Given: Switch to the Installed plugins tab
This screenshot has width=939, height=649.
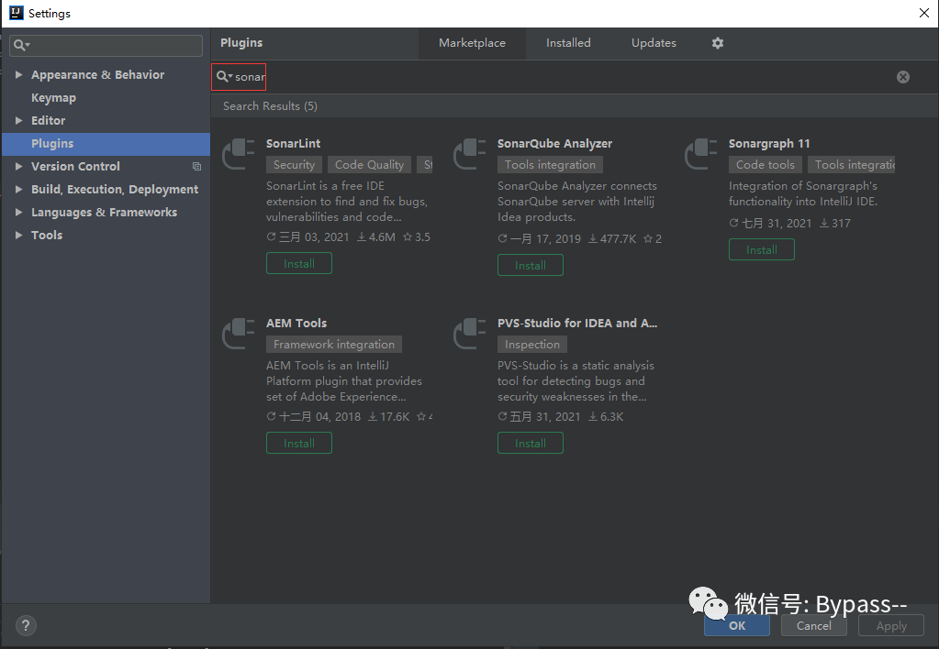Looking at the screenshot, I should (x=568, y=43).
